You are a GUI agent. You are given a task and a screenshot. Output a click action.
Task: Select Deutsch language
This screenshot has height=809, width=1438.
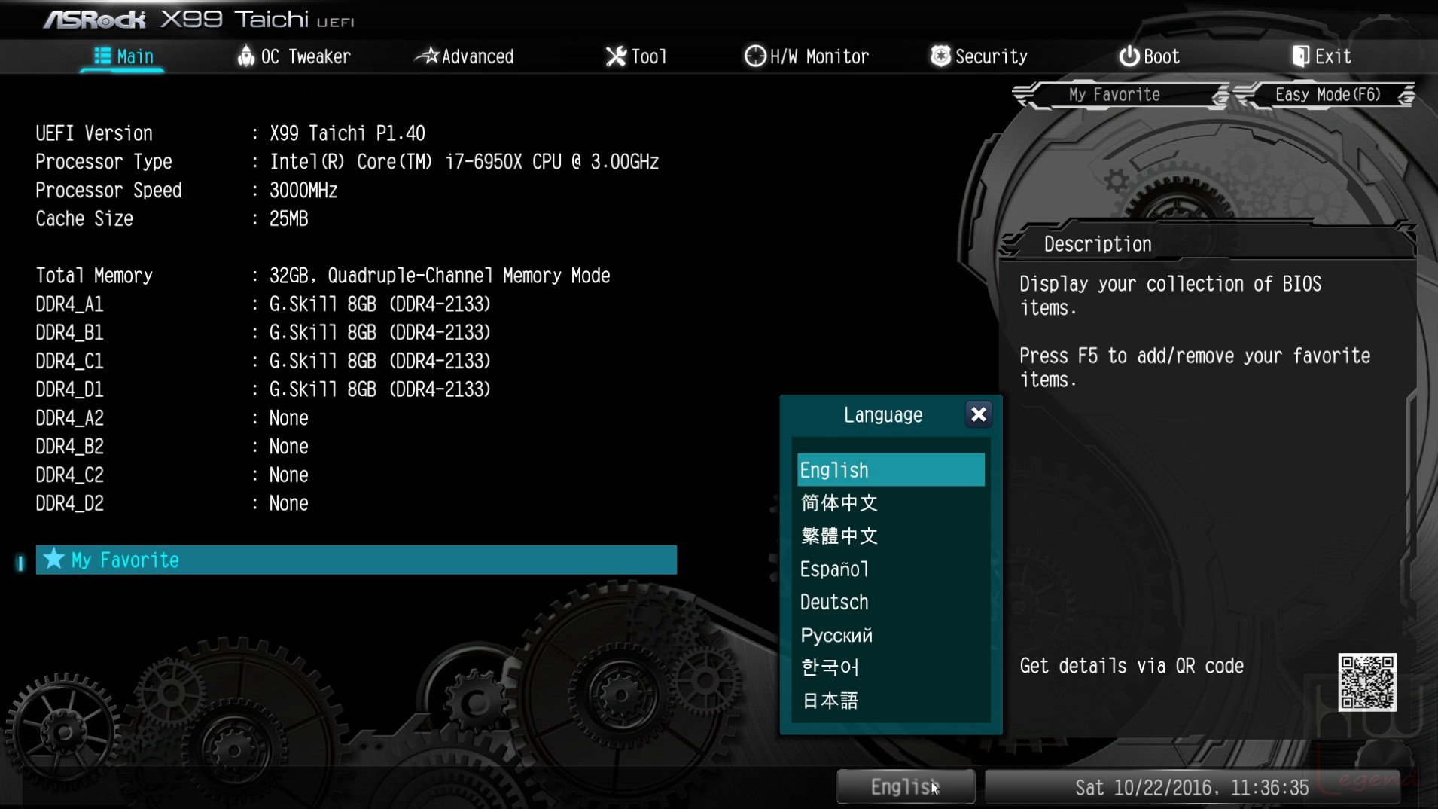pyautogui.click(x=891, y=603)
